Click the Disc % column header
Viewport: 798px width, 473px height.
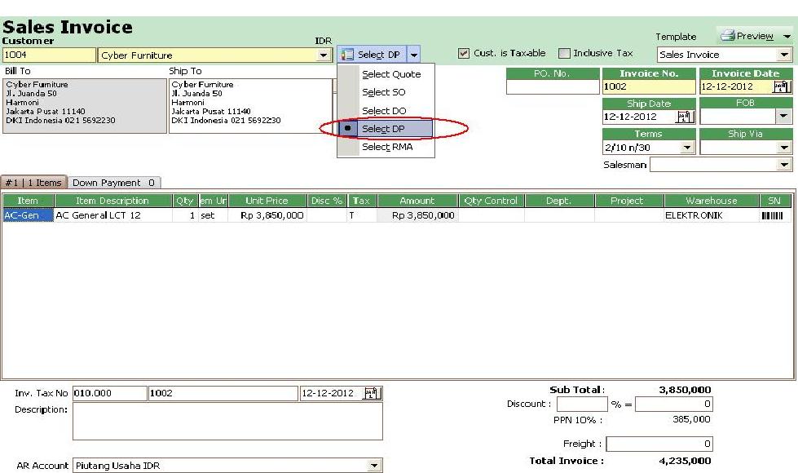[x=327, y=201]
